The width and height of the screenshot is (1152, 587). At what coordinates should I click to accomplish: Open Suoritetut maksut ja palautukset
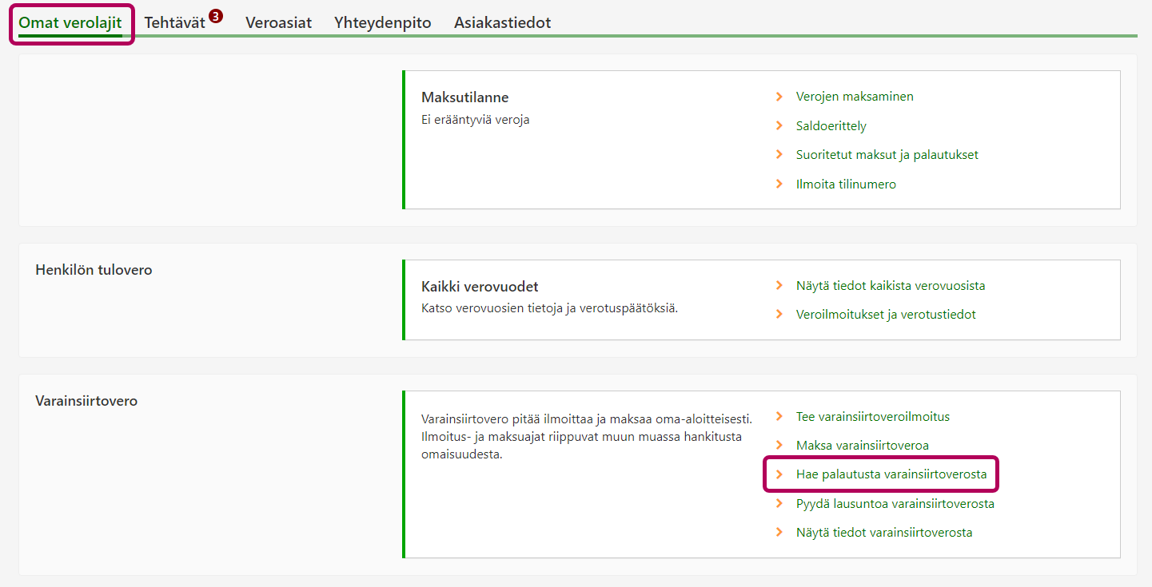887,155
